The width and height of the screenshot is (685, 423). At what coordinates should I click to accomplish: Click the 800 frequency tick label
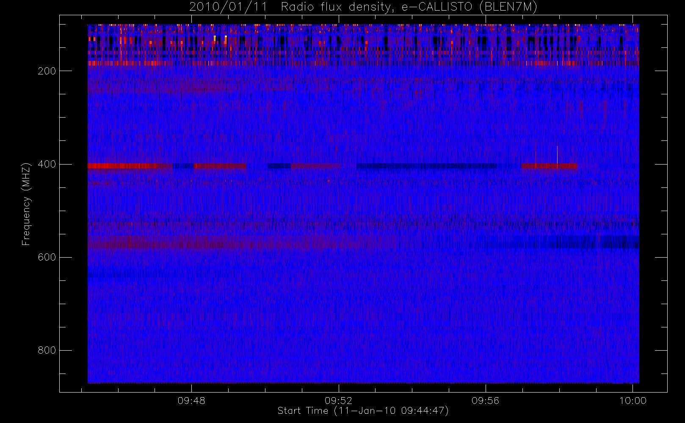click(x=47, y=350)
